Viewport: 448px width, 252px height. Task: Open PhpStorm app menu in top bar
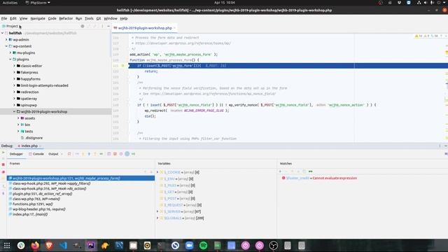(38, 3)
